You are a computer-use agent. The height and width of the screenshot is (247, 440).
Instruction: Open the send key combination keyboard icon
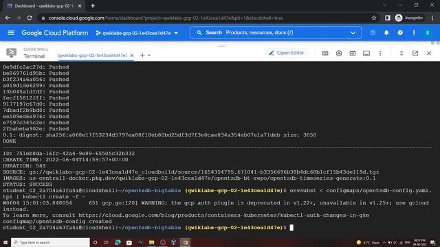point(325,54)
